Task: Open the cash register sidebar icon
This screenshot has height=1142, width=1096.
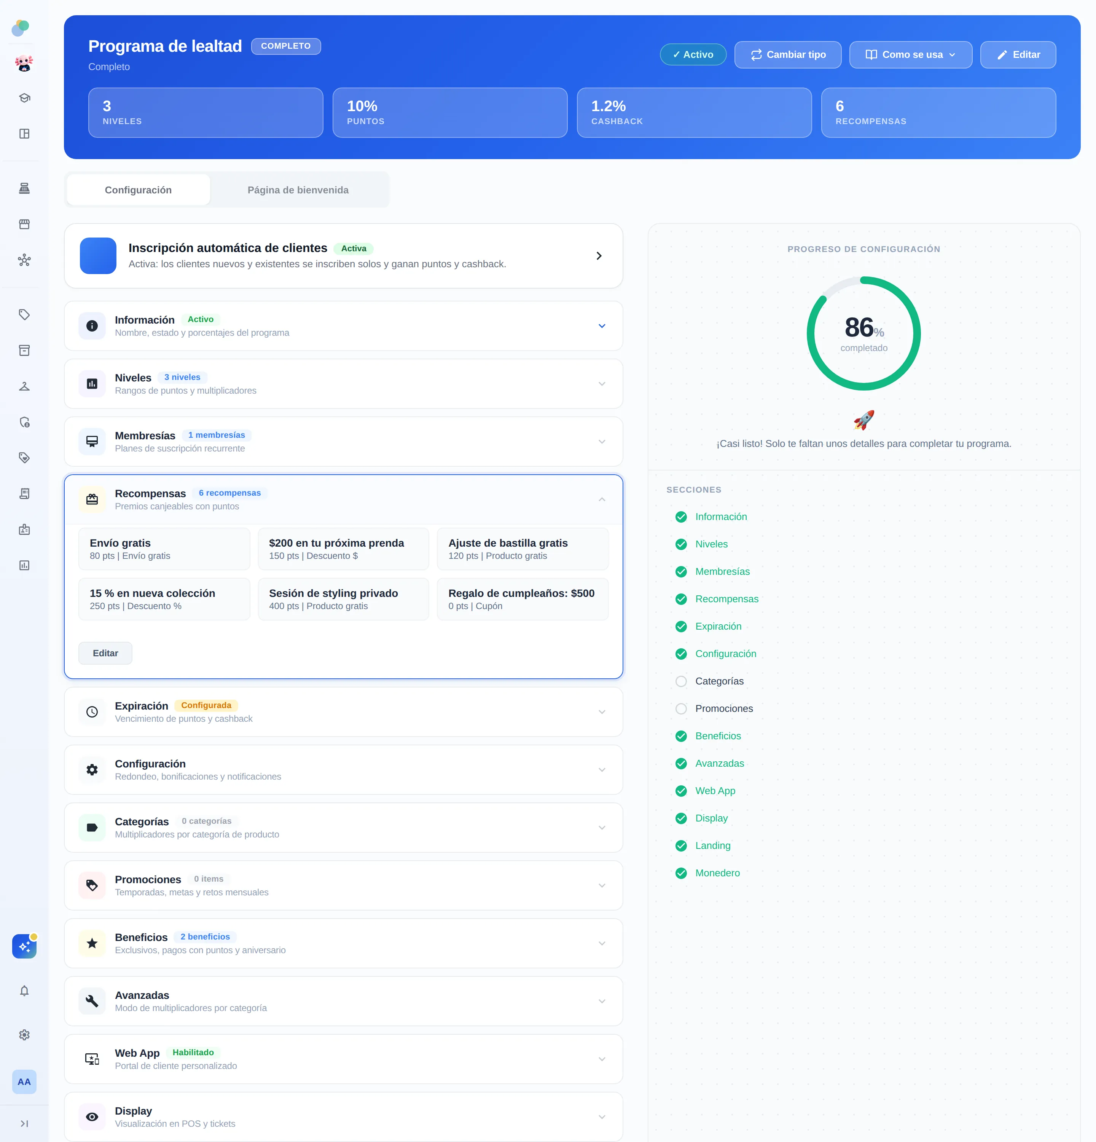Action: pyautogui.click(x=24, y=188)
